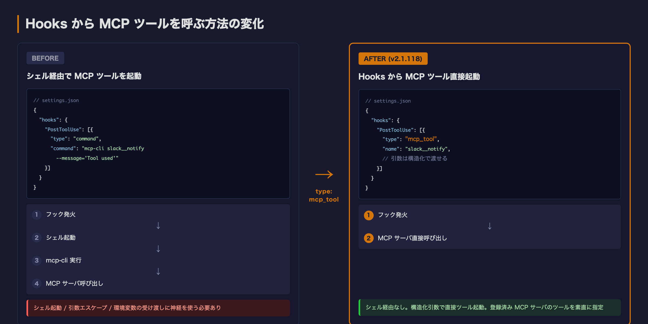Image resolution: width=648 pixels, height=324 pixels.
Task: Click the title "Hooks から MCP ツールを呼ぶ方法の変化"
Action: tap(144, 24)
